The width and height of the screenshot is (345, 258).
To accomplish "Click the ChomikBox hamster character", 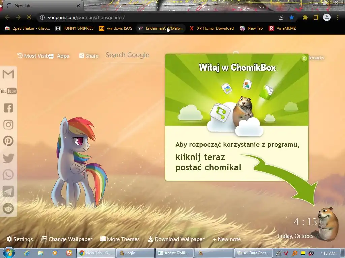I will click(328, 224).
